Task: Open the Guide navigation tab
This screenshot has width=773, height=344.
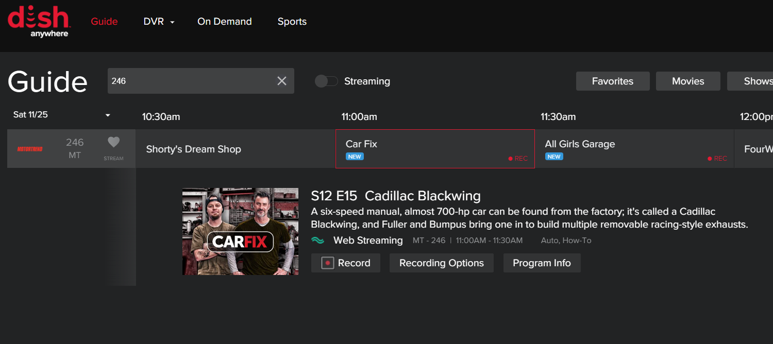Action: point(104,22)
